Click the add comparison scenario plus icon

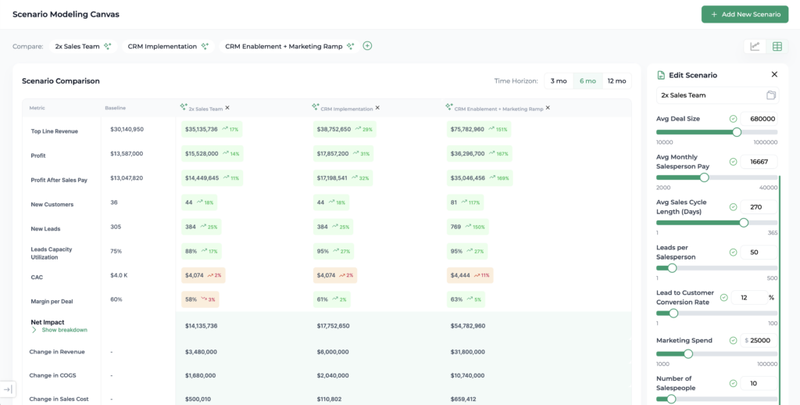(367, 46)
